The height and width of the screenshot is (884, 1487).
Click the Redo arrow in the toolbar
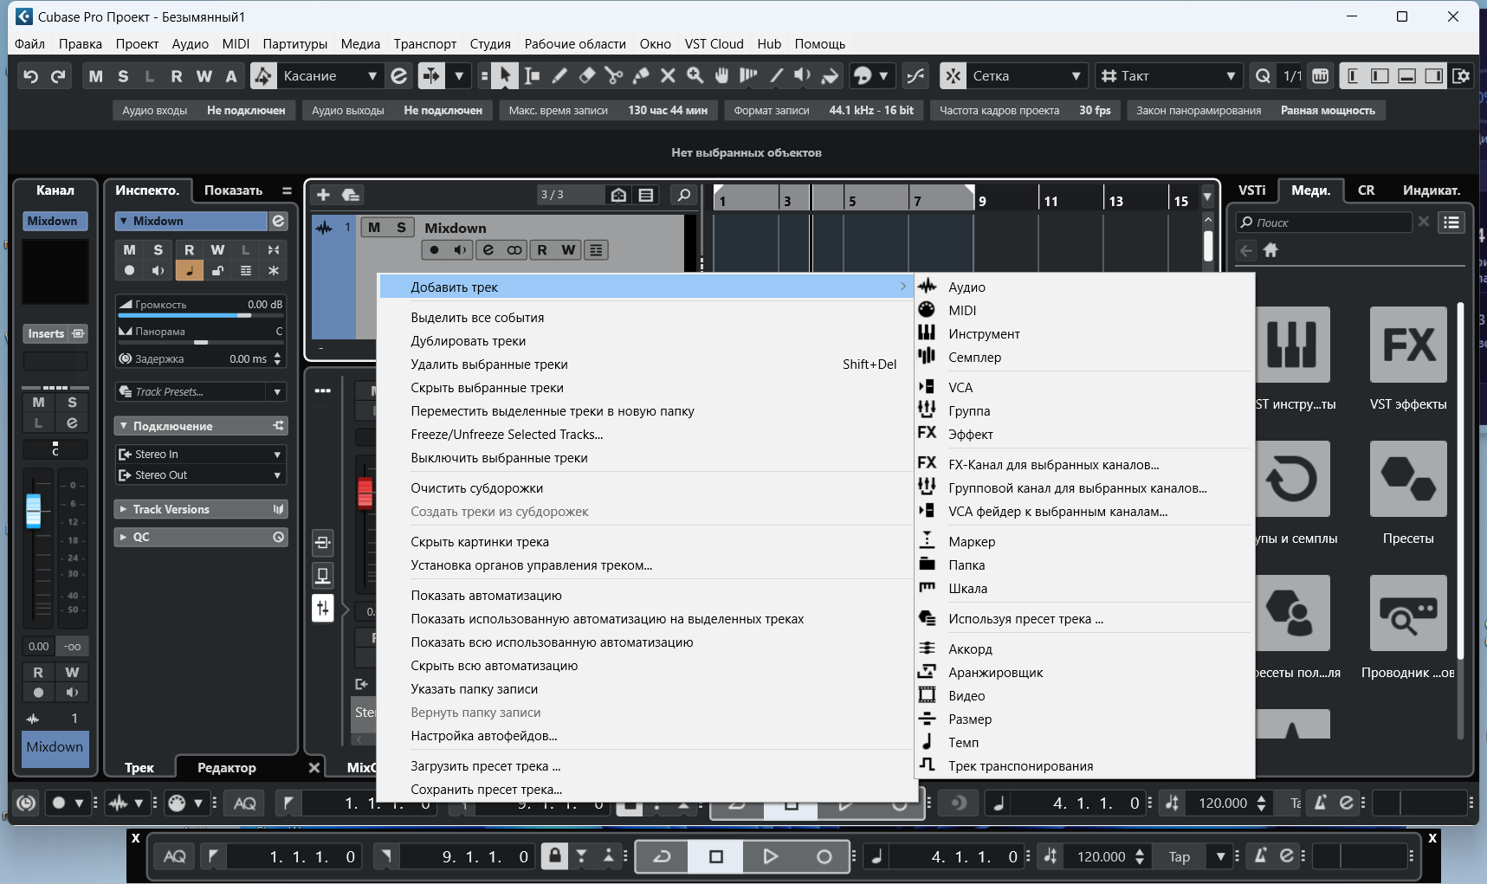click(x=58, y=76)
